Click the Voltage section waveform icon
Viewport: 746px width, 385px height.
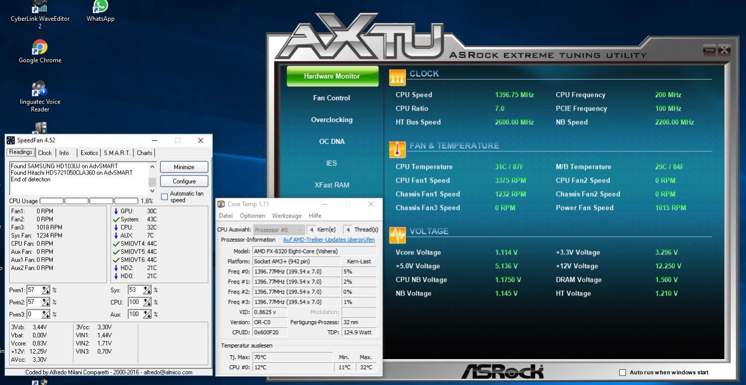click(x=397, y=235)
